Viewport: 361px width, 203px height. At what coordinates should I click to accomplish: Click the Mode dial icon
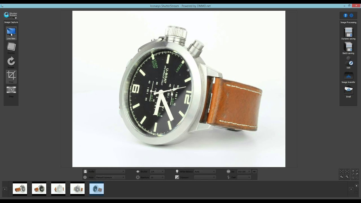pyautogui.click(x=85, y=177)
